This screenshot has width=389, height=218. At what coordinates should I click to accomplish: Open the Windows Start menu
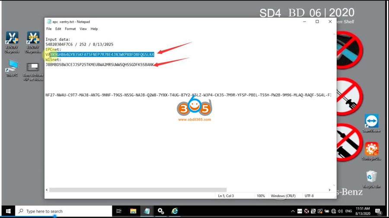(x=8, y=212)
